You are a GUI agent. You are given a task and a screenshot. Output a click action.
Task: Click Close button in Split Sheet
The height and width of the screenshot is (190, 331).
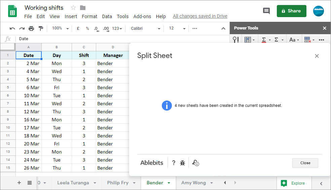point(305,163)
